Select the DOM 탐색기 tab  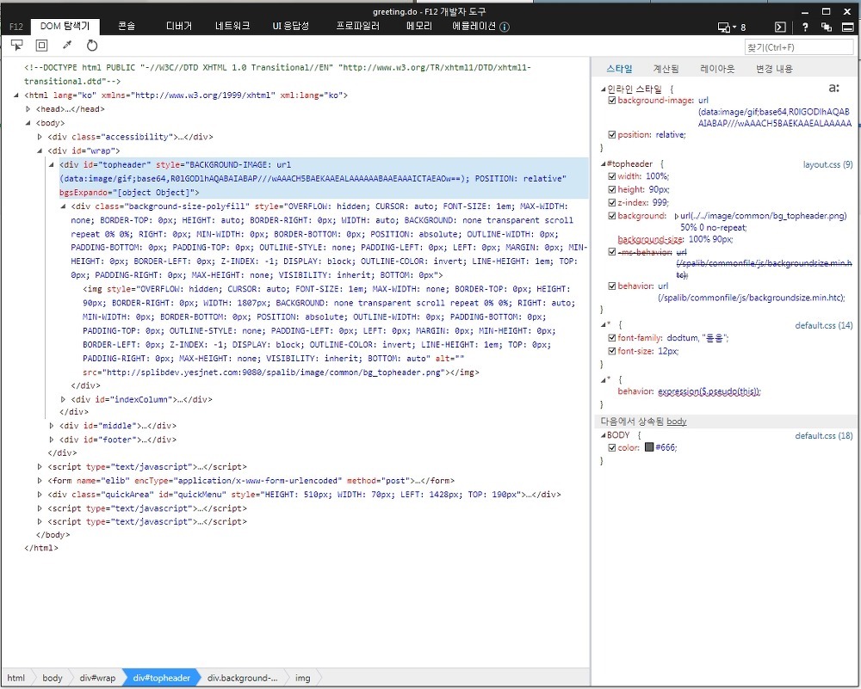[65, 26]
